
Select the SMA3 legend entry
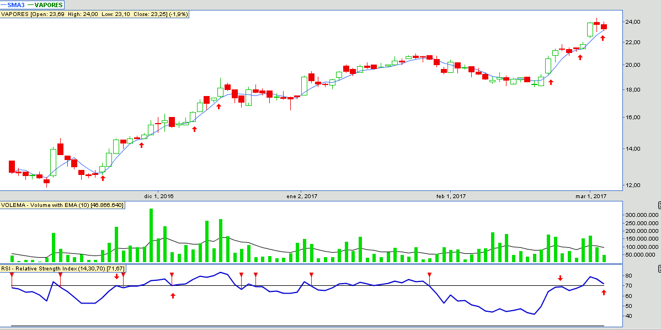pyautogui.click(x=13, y=5)
